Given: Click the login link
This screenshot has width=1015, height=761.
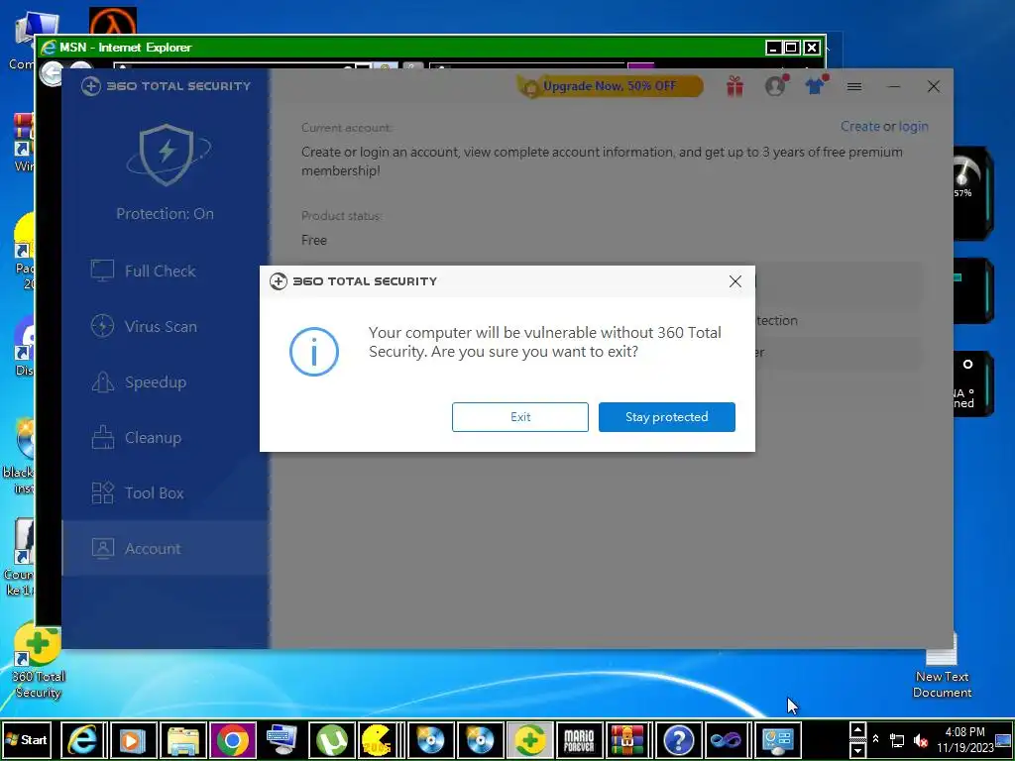Looking at the screenshot, I should click(x=913, y=127).
